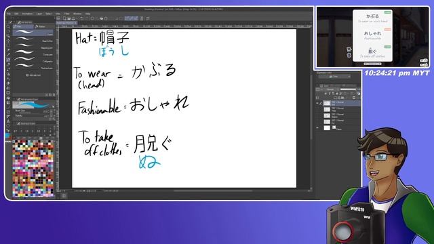Choose the Turnip pen brush preset

coord(33,54)
